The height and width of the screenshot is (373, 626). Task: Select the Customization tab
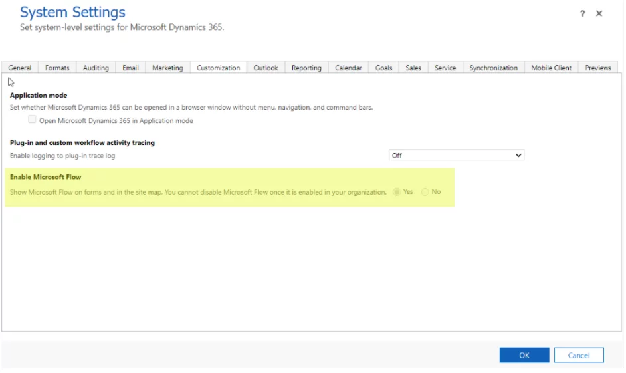coord(219,68)
